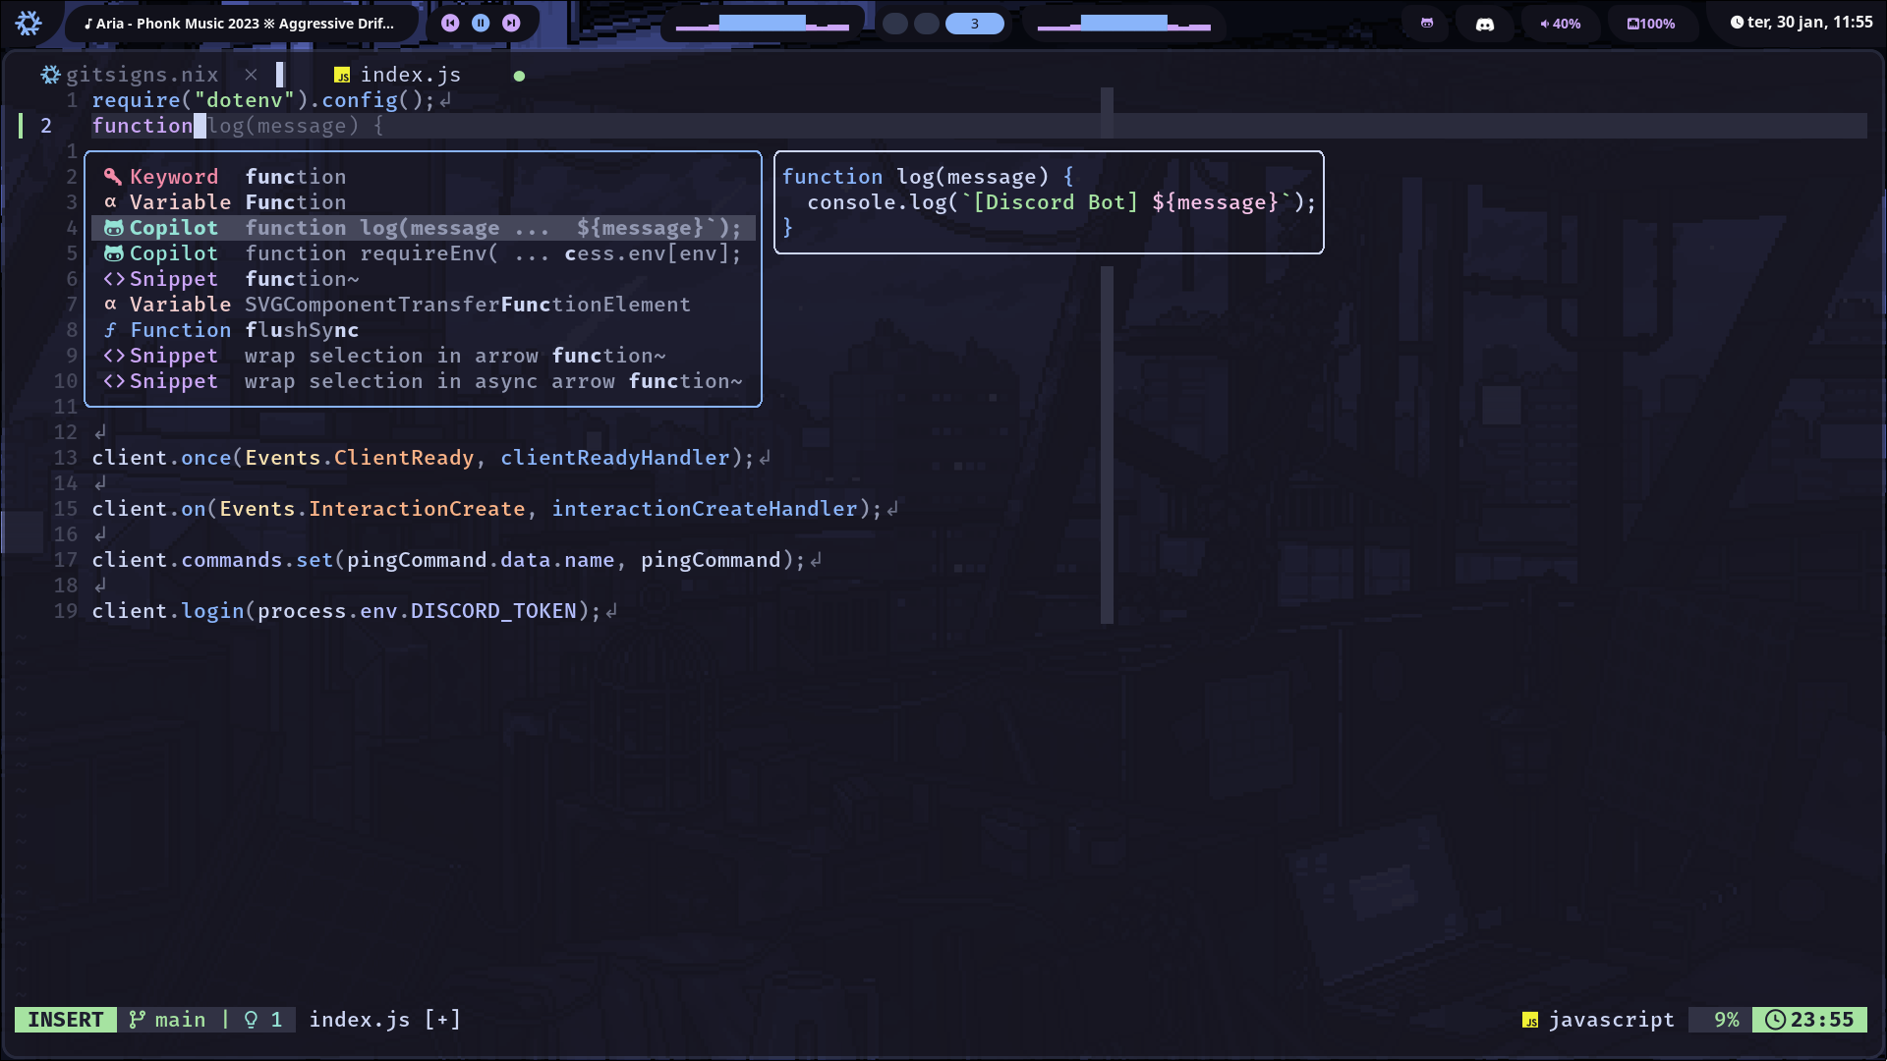Switch to the first workspace dot

click(x=895, y=24)
